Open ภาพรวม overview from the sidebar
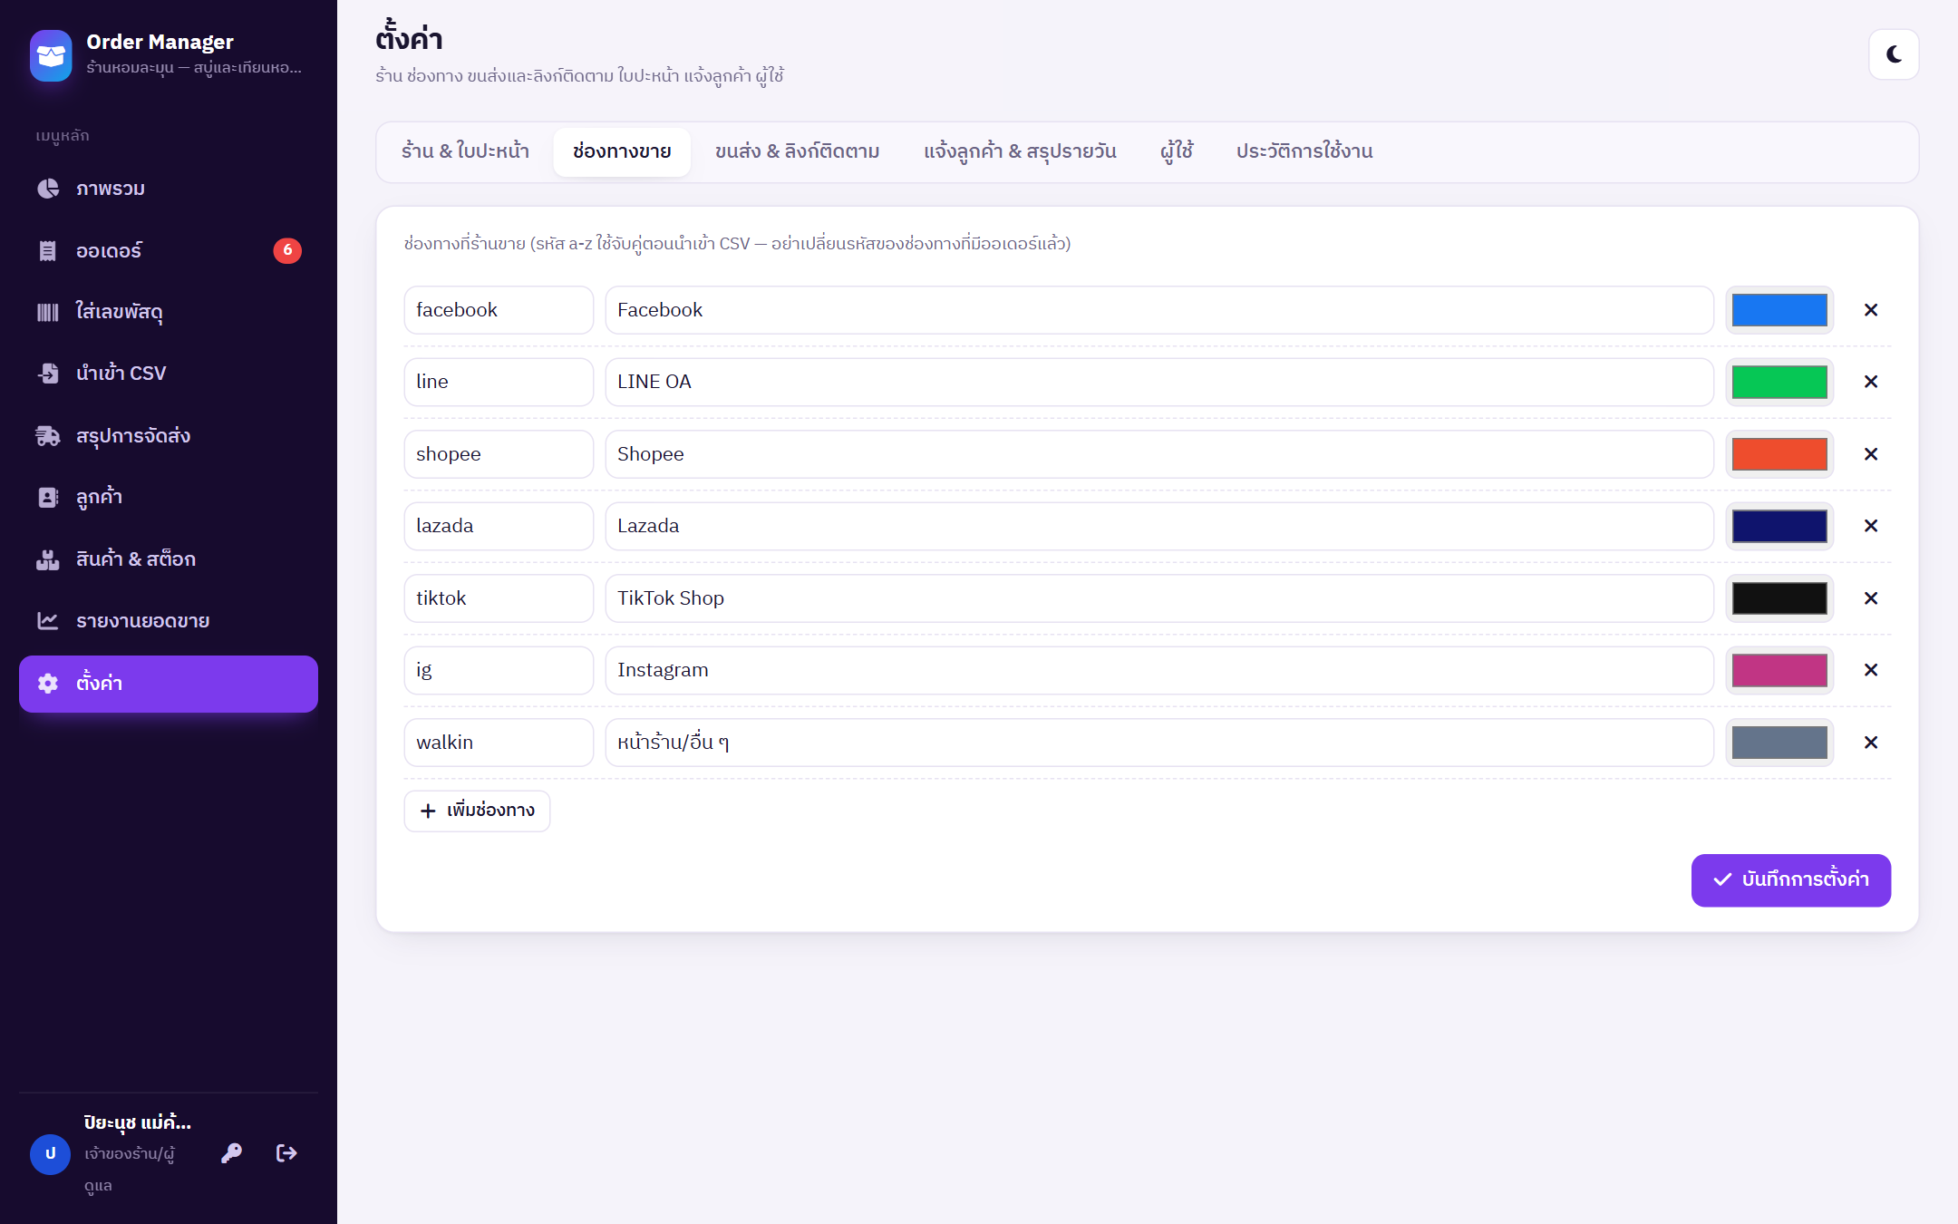1958x1224 pixels. [x=169, y=189]
